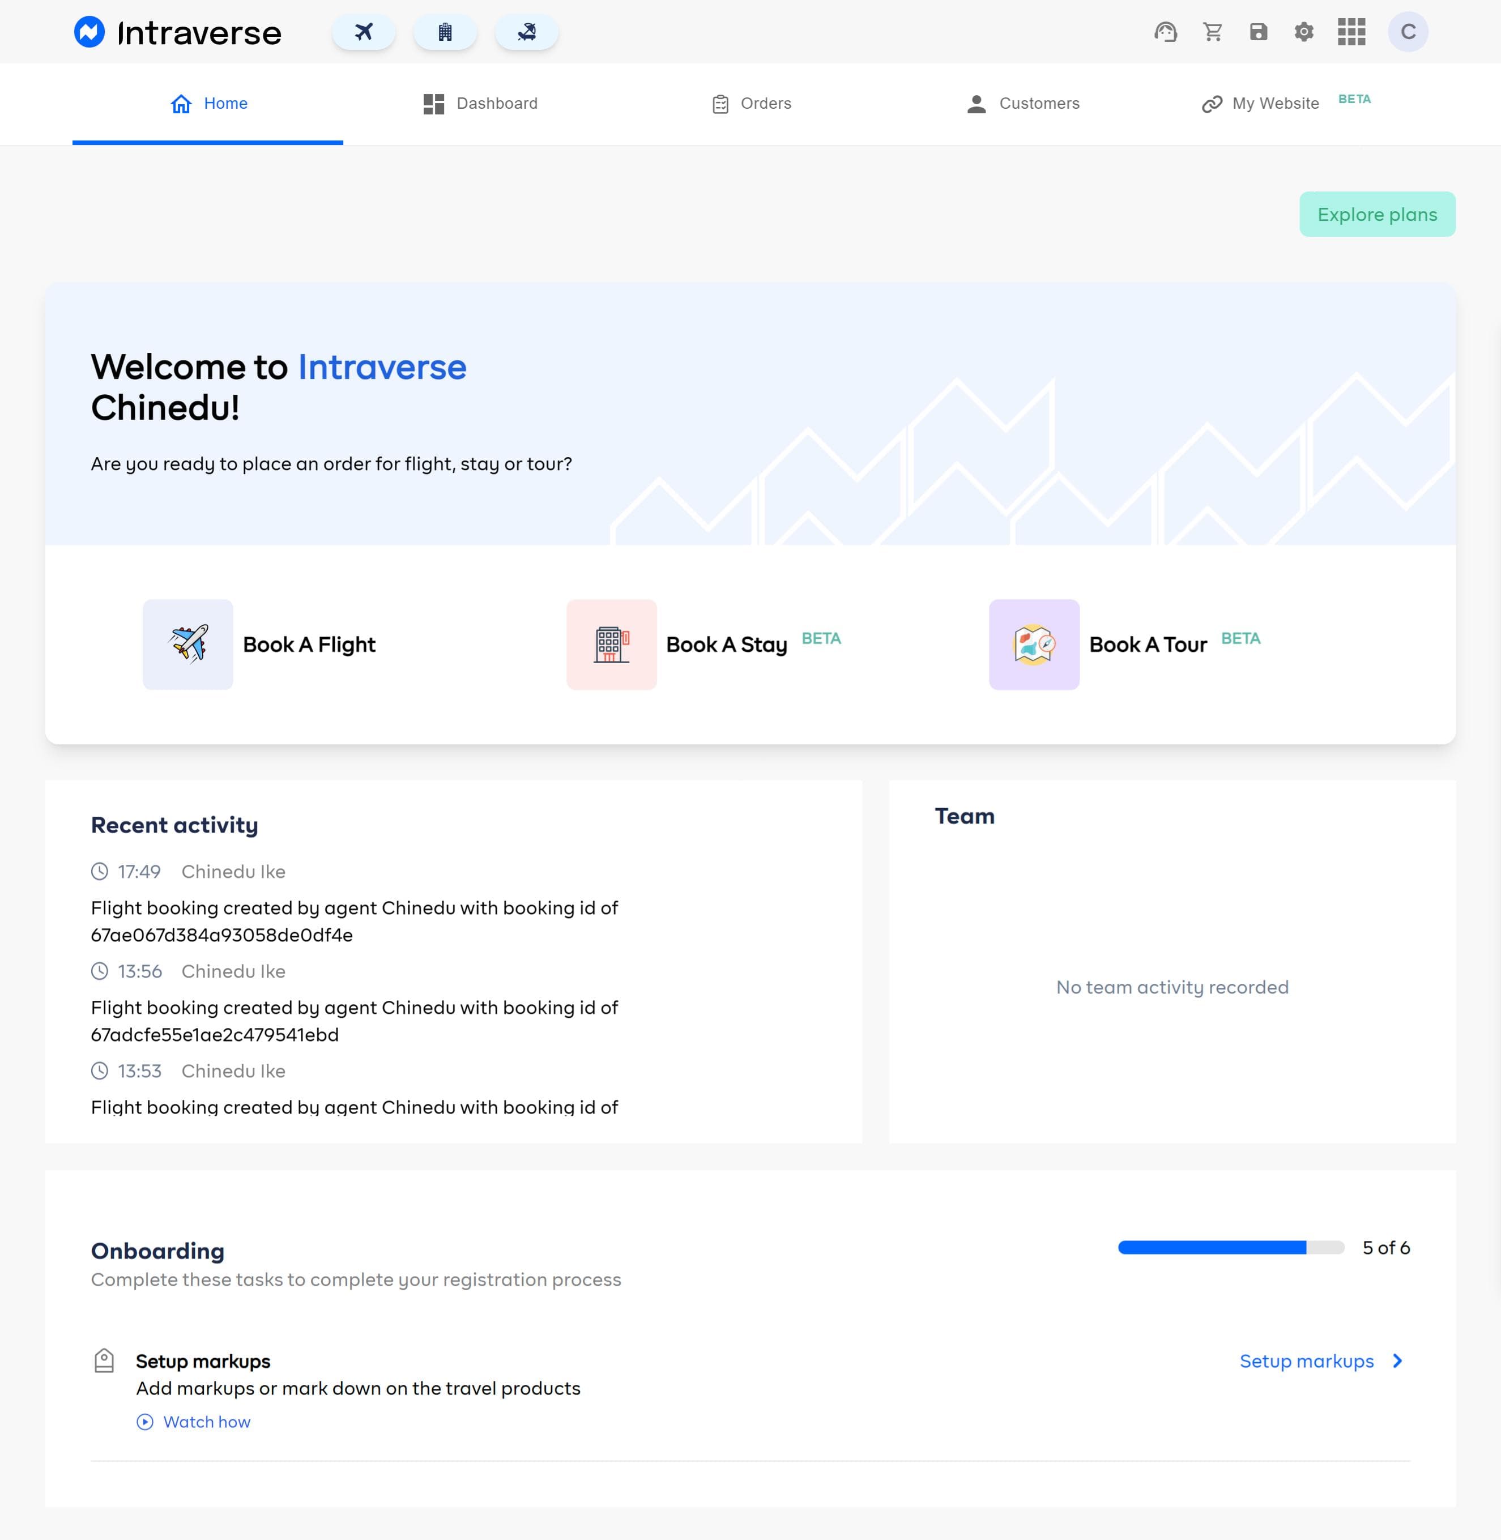
Task: Open the apps grid icon
Action: pos(1351,32)
